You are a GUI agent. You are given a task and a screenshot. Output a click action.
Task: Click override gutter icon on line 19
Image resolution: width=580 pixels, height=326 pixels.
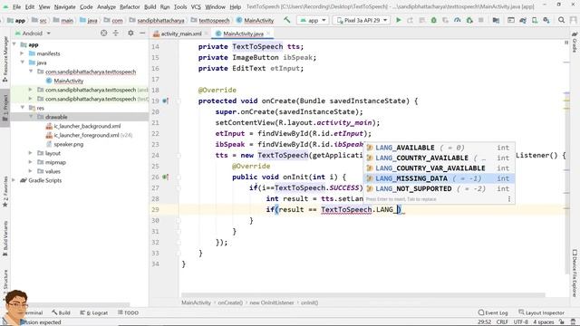tap(165, 101)
